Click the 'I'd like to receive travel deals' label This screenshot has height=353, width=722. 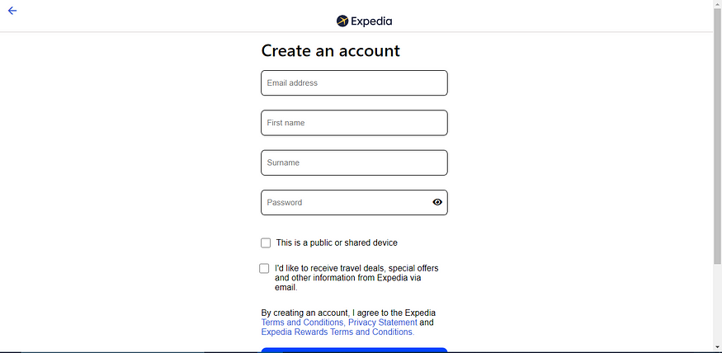click(356, 278)
